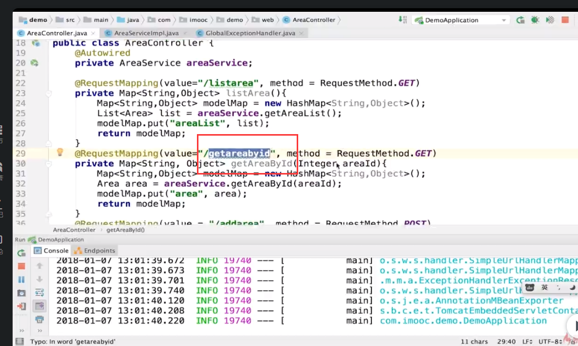This screenshot has height=346, width=578.
Task: Click the highlighted getareabyid text
Action: click(239, 153)
